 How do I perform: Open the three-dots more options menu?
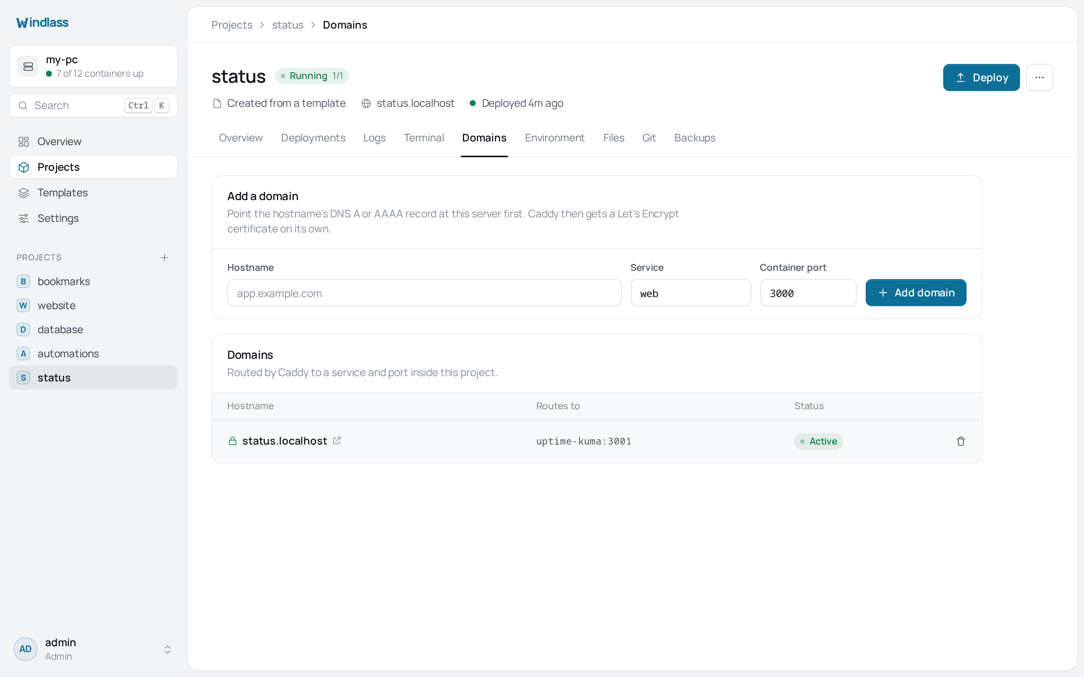click(x=1039, y=77)
